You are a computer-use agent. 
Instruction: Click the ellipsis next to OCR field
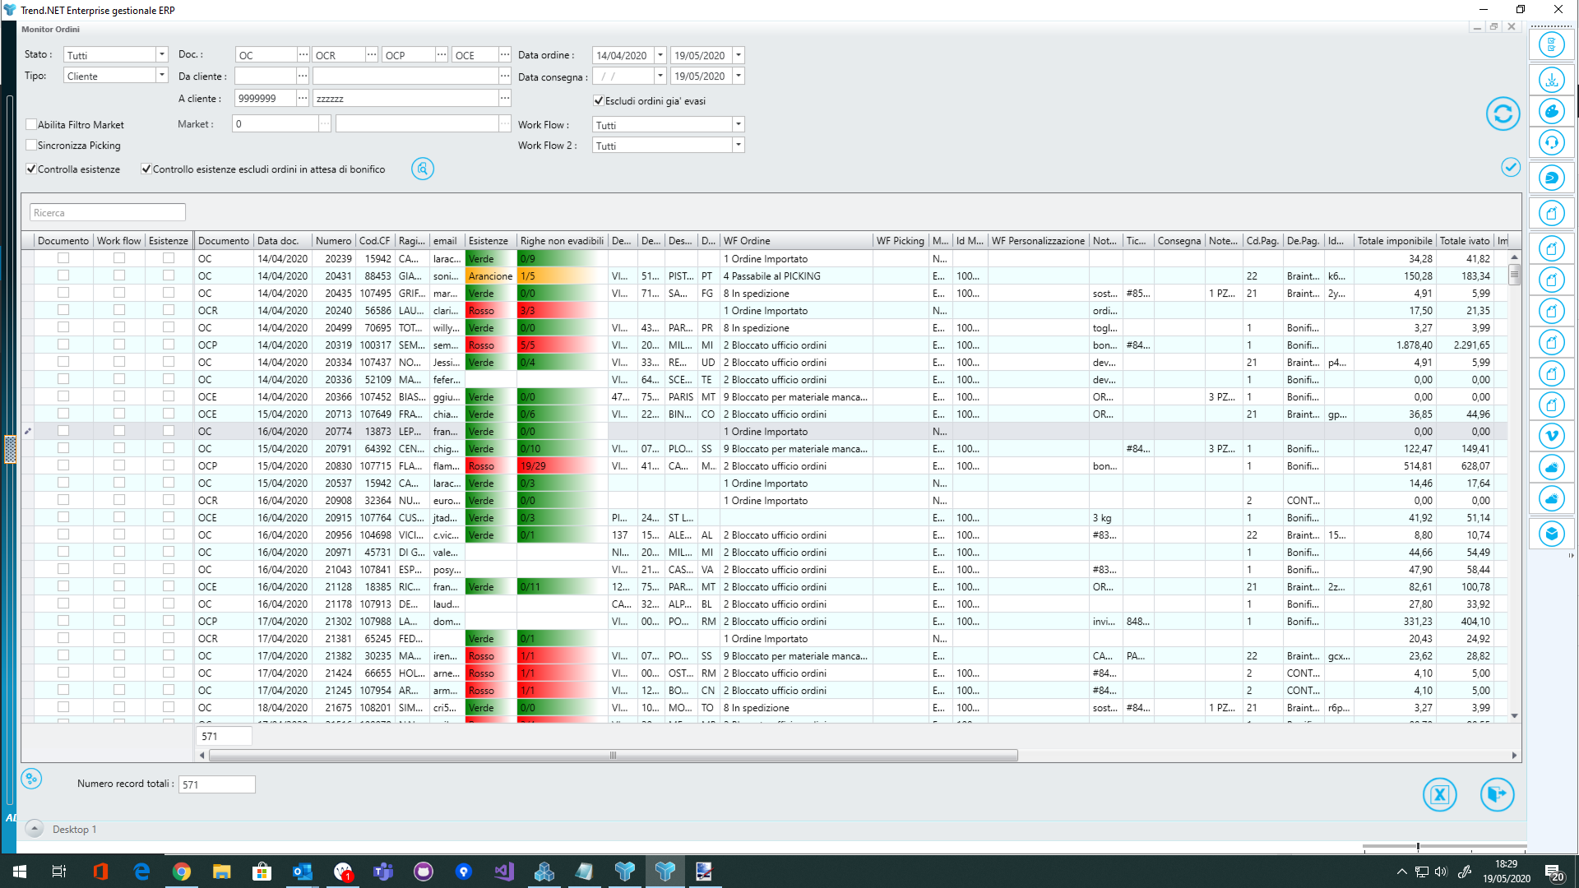click(x=372, y=54)
